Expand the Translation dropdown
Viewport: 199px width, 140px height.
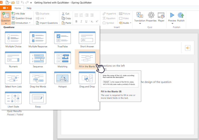click(x=140, y=24)
